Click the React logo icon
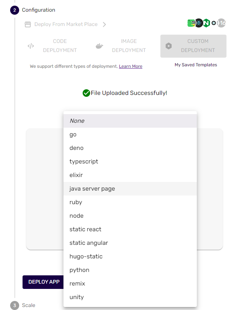Viewport: 234px width, 310px height. point(199,23)
